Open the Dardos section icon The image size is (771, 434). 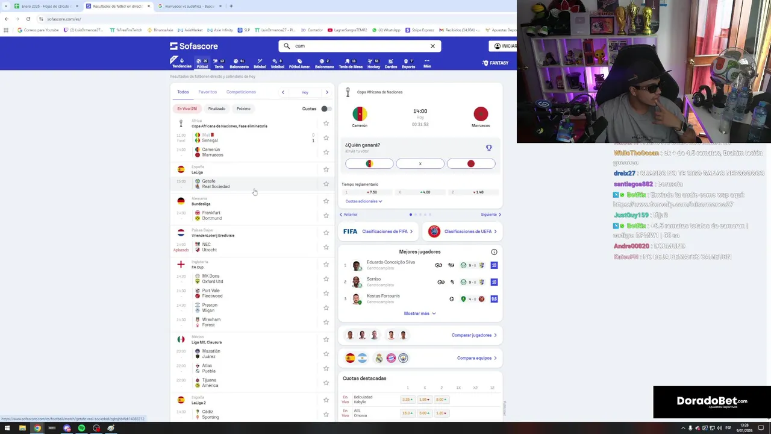pyautogui.click(x=390, y=63)
